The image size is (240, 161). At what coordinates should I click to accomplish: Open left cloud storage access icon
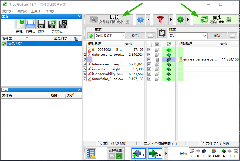point(150,36)
